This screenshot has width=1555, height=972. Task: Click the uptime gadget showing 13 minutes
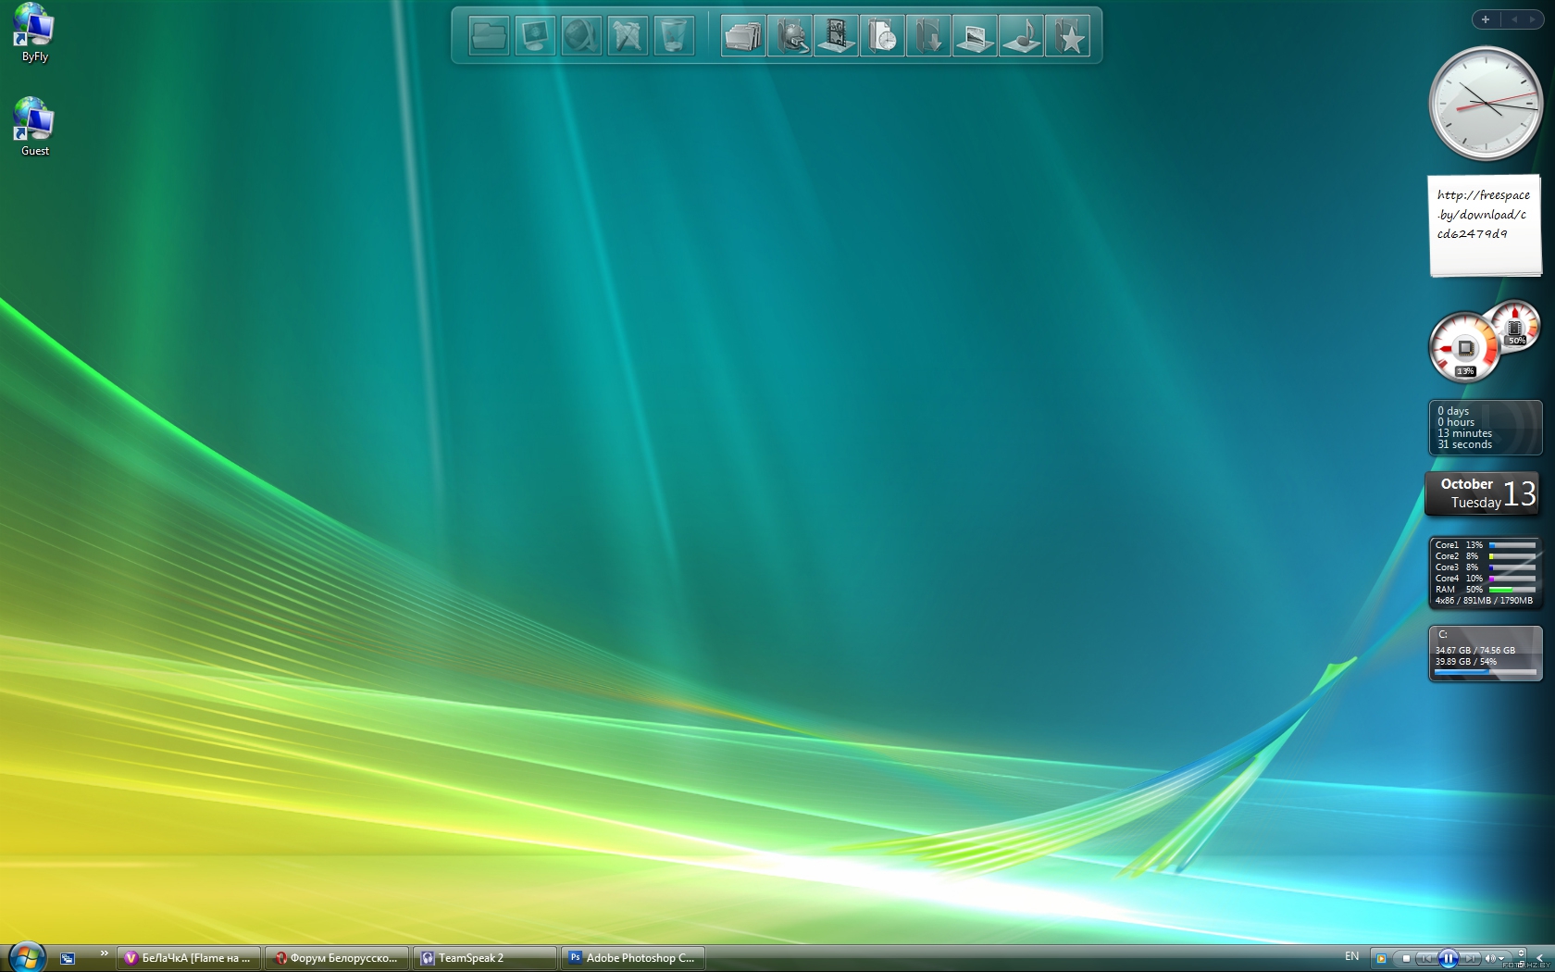point(1486,428)
